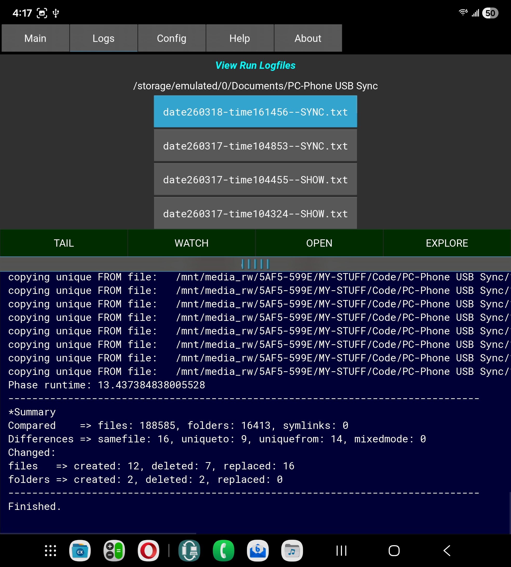Open PC-Phone USB Sync taskbar icon
This screenshot has height=567, width=511.
point(189,551)
